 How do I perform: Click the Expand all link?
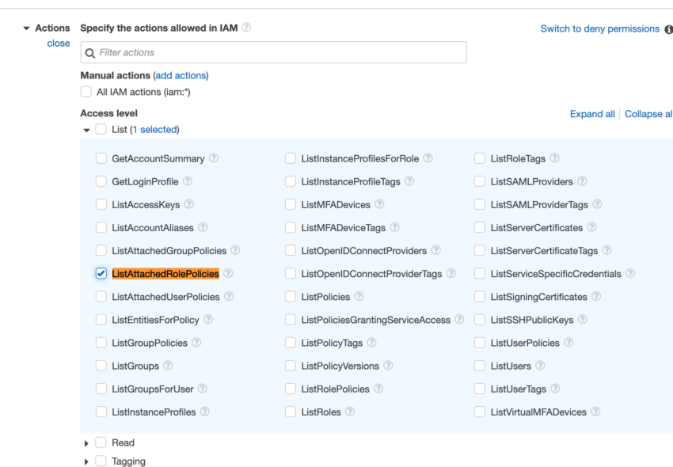click(x=592, y=113)
